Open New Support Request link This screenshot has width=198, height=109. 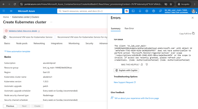(x=125, y=82)
